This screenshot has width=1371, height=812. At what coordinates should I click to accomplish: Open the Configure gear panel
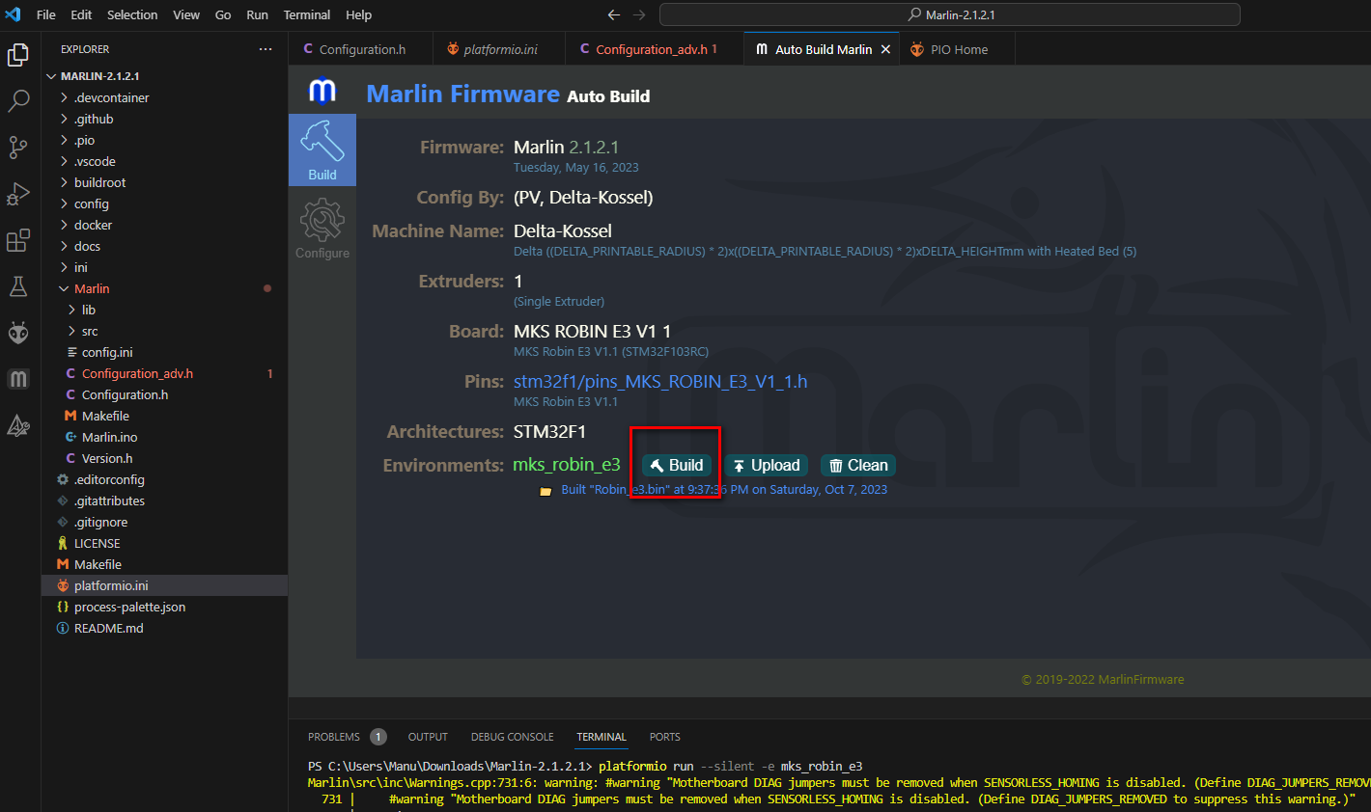(x=322, y=229)
